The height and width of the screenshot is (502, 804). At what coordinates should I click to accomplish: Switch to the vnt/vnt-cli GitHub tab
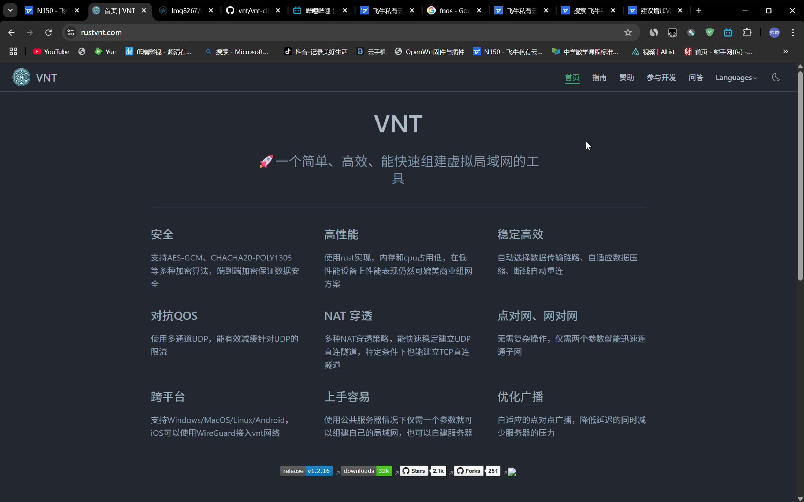click(253, 10)
